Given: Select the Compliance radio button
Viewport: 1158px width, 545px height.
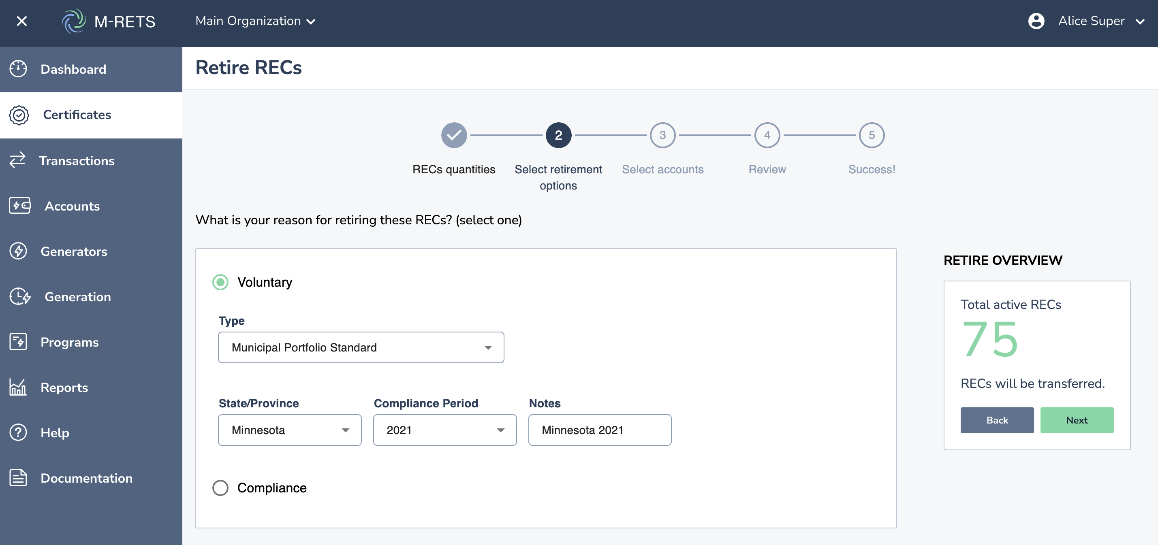Looking at the screenshot, I should 220,488.
